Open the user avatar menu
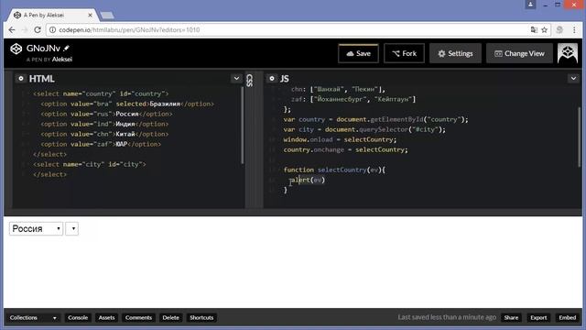The image size is (586, 330). pyautogui.click(x=568, y=53)
